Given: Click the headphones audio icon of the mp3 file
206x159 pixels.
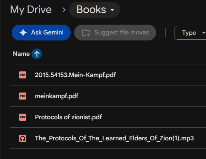Looking at the screenshot, I should (x=23, y=138).
